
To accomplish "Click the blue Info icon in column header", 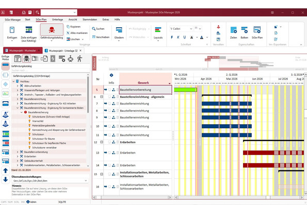I will (x=111, y=75).
